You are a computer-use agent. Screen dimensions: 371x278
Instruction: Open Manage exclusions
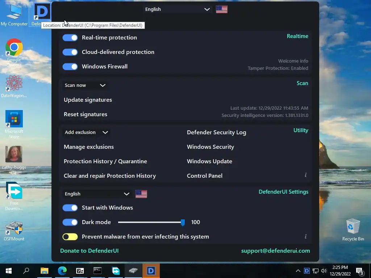point(89,147)
